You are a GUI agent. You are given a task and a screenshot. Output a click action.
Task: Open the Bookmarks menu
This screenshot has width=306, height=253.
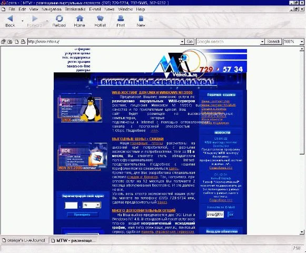(x=75, y=9)
